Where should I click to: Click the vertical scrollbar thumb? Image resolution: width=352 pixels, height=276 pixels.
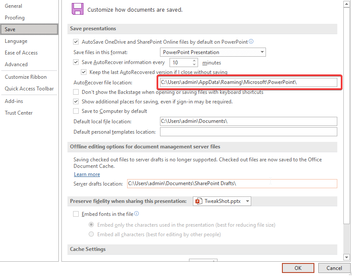tap(347, 116)
